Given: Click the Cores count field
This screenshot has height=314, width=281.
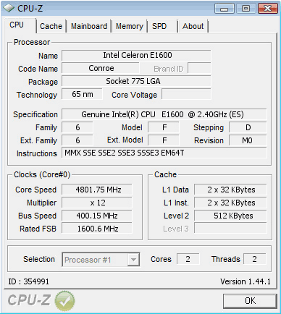Looking at the screenshot, I should (x=188, y=259).
